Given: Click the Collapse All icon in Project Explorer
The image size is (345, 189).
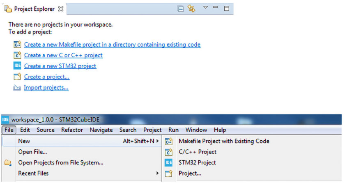Looking at the screenshot, I should (x=180, y=9).
